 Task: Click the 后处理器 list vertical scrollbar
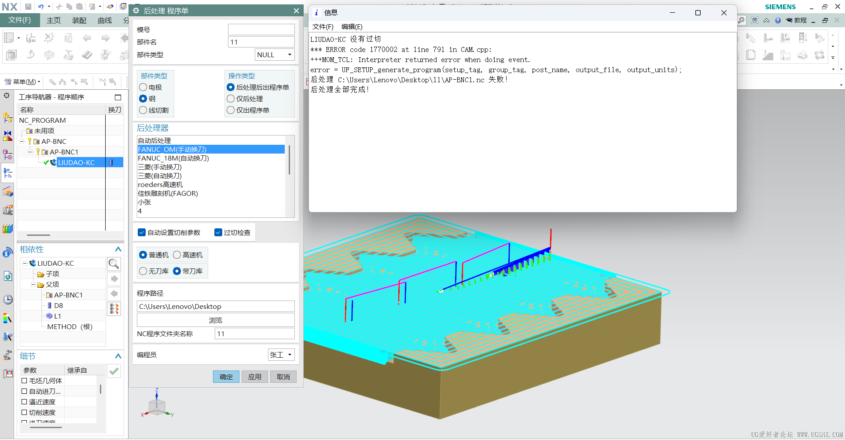[289, 158]
